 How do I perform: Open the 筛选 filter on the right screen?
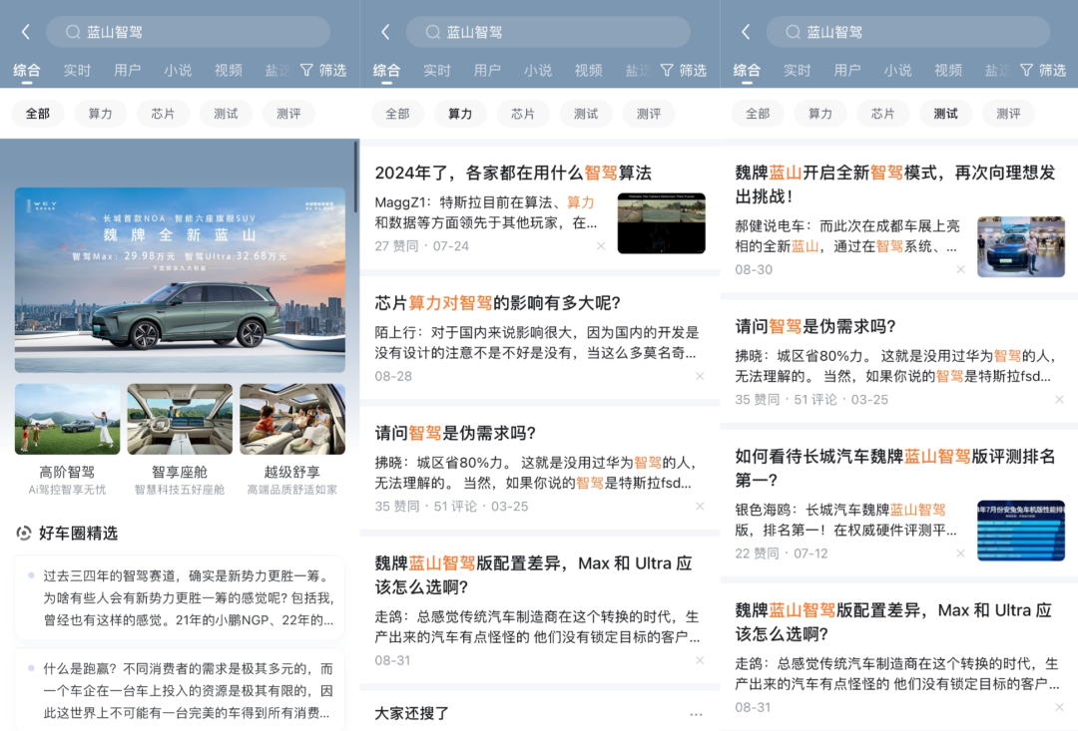[1043, 70]
